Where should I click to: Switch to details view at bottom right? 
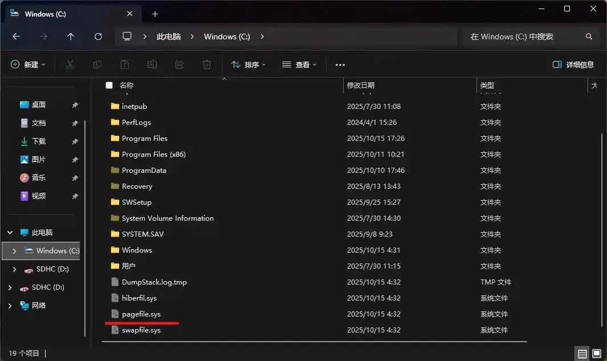coord(582,354)
